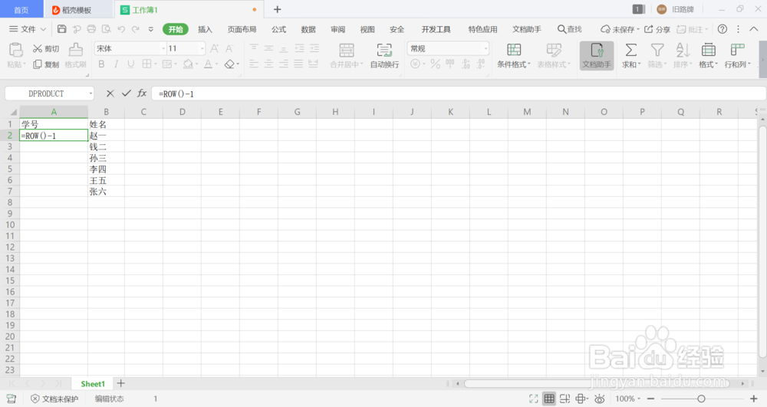Click the Paste (粘贴) clipboard icon
The height and width of the screenshot is (407, 767).
[15, 49]
